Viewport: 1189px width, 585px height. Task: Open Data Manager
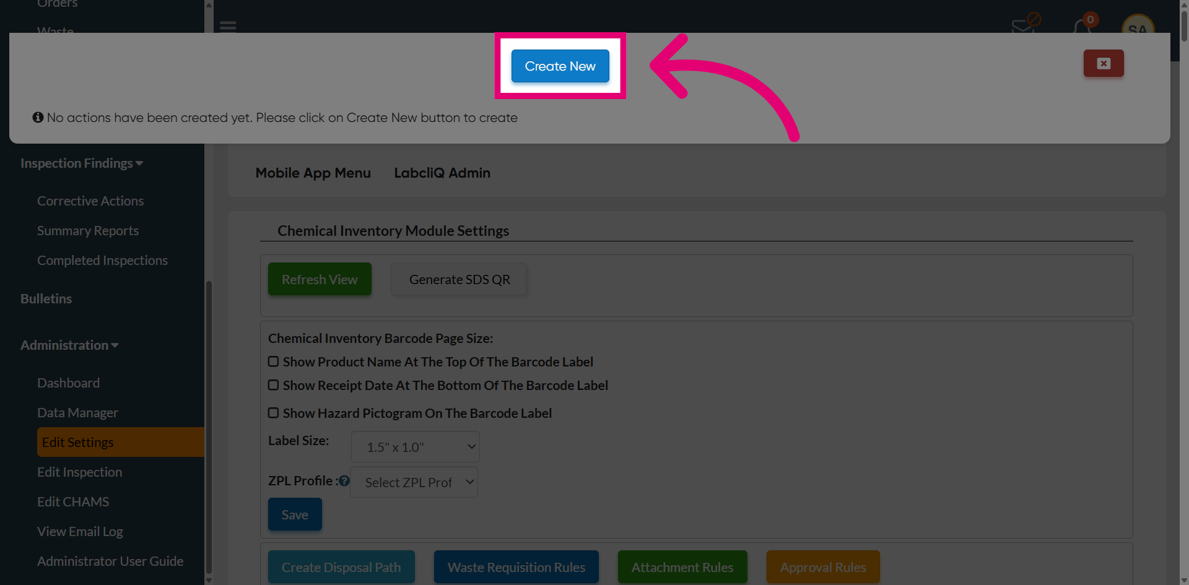[x=77, y=413]
